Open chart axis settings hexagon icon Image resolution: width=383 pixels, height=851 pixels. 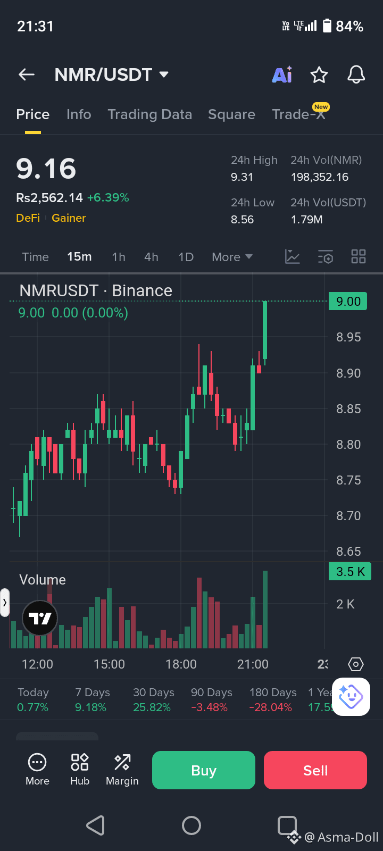(x=356, y=664)
